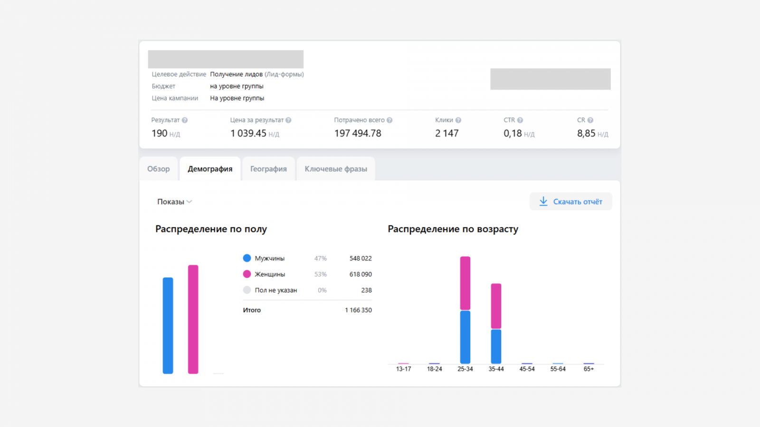Click download arrow icon in Скачать отчёт

[x=543, y=201]
